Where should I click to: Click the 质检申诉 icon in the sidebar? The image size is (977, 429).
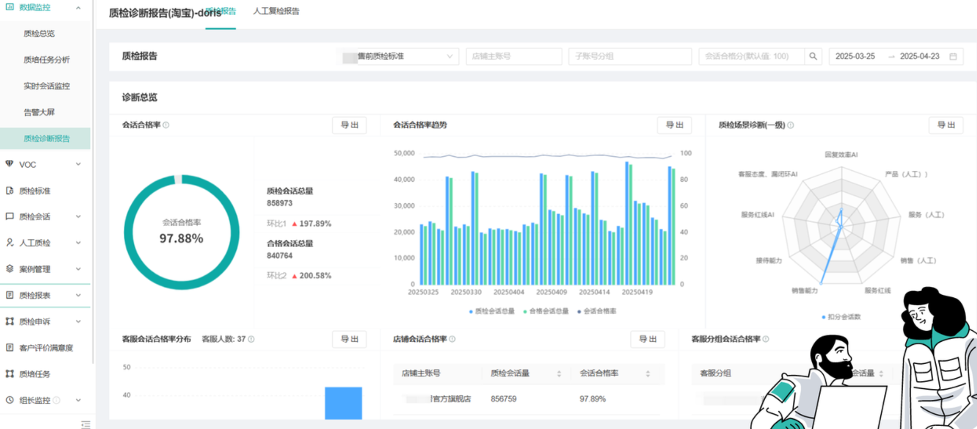tap(9, 321)
